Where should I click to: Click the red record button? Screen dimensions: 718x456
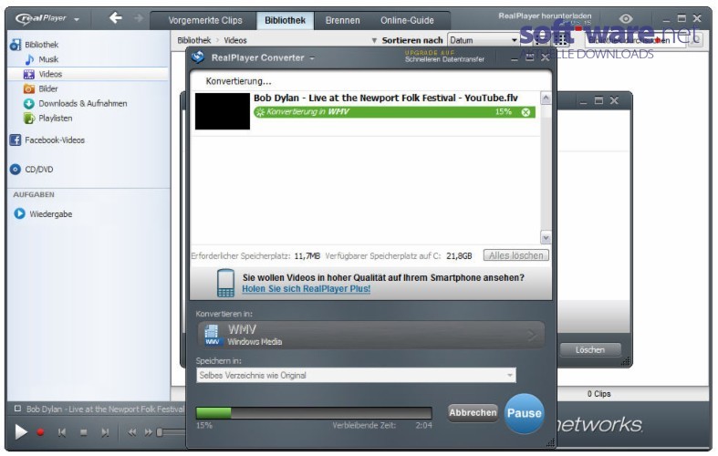(x=40, y=431)
